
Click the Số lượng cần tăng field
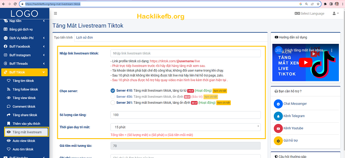[185, 115]
